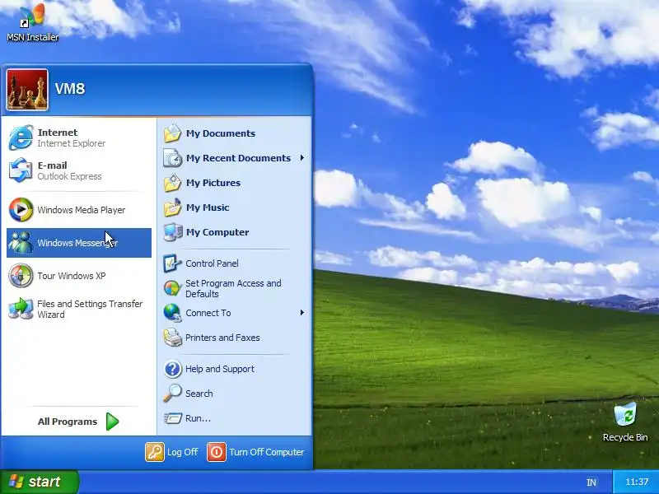Click the My Pictures label text

213,183
